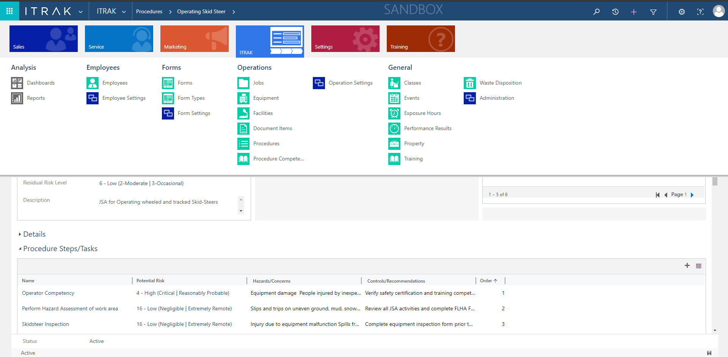Select the Waste Disposition icon

(x=469, y=83)
